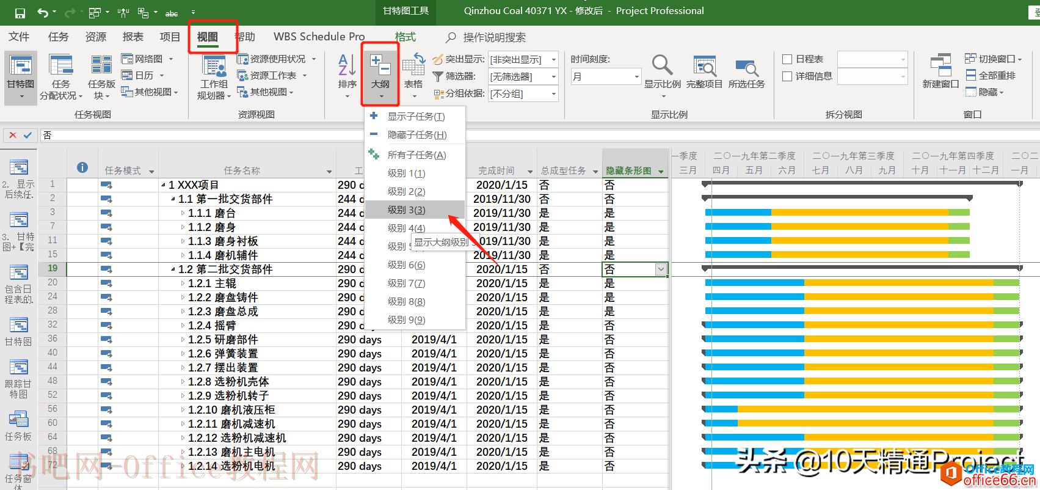Click row header 19
The width and height of the screenshot is (1040, 490).
53,268
